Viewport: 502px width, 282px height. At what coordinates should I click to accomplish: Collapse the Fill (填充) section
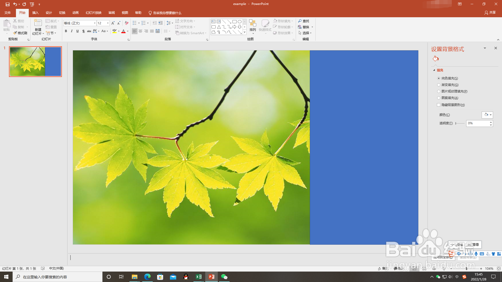click(x=434, y=70)
